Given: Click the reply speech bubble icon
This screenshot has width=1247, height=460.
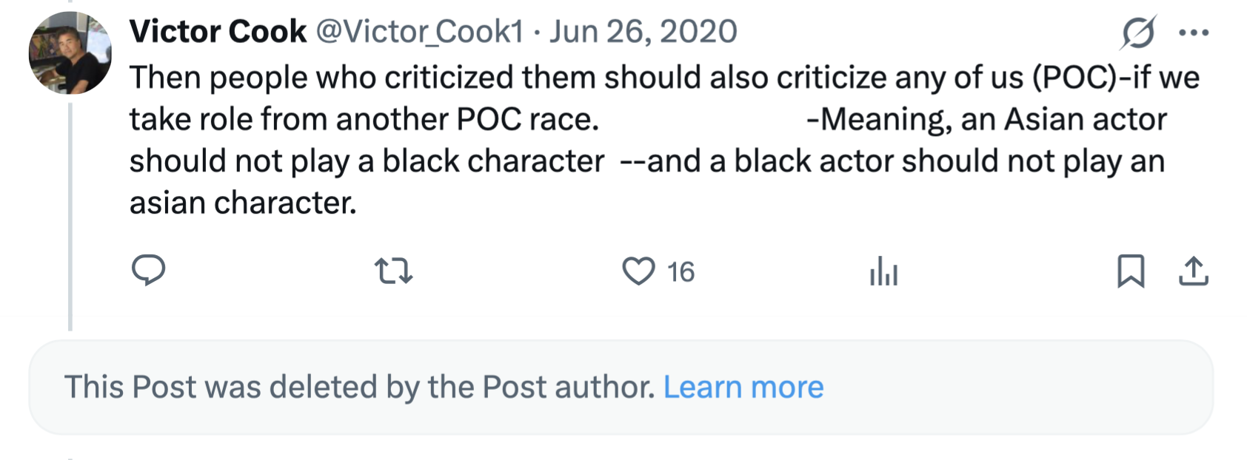Looking at the screenshot, I should tap(148, 271).
